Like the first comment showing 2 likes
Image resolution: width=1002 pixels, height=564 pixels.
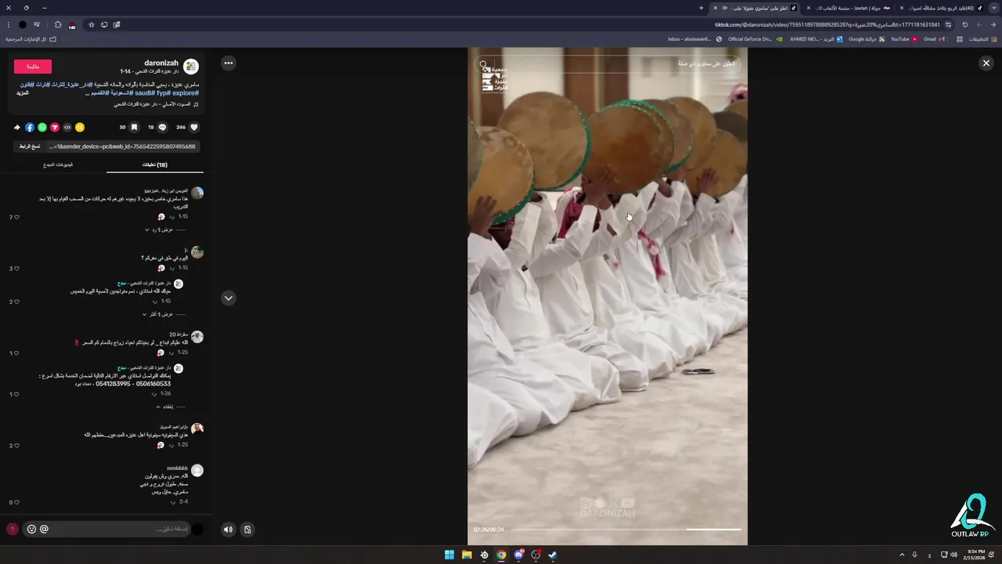point(16,302)
